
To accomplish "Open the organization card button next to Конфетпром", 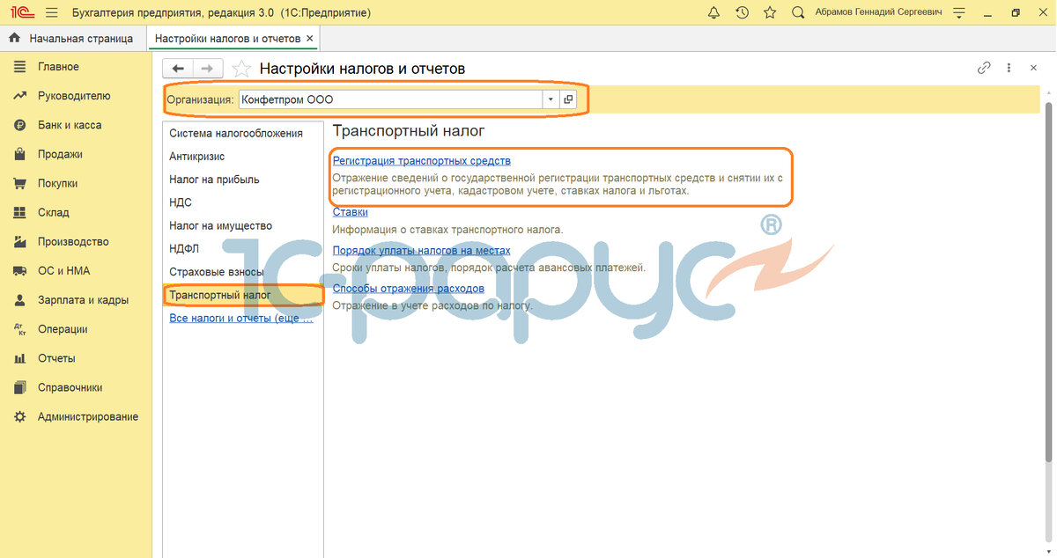I will tap(568, 99).
